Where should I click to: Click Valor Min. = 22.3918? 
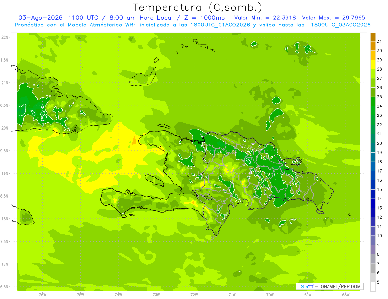[265, 18]
